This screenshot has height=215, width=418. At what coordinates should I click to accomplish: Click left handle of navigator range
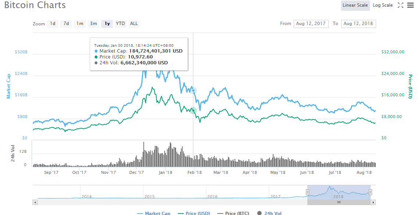[x=307, y=192]
